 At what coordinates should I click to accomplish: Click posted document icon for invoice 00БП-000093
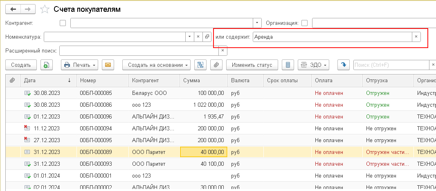27,164
